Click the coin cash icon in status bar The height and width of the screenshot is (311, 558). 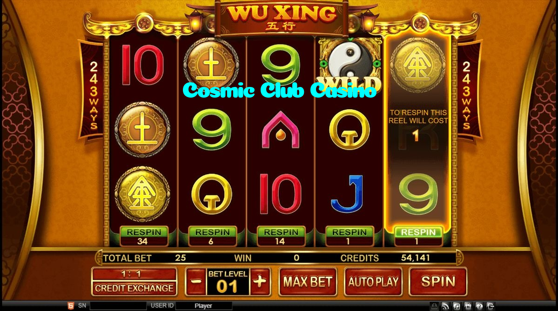[x=434, y=306]
